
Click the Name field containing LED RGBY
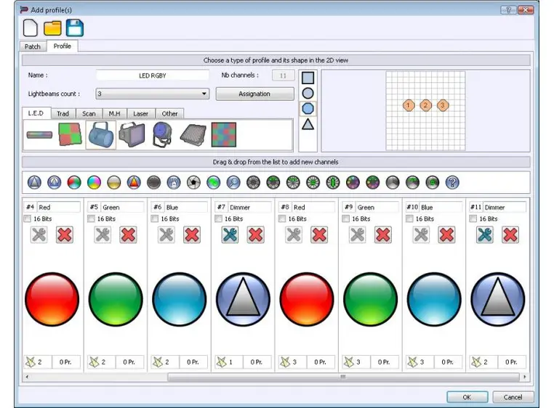pos(153,75)
